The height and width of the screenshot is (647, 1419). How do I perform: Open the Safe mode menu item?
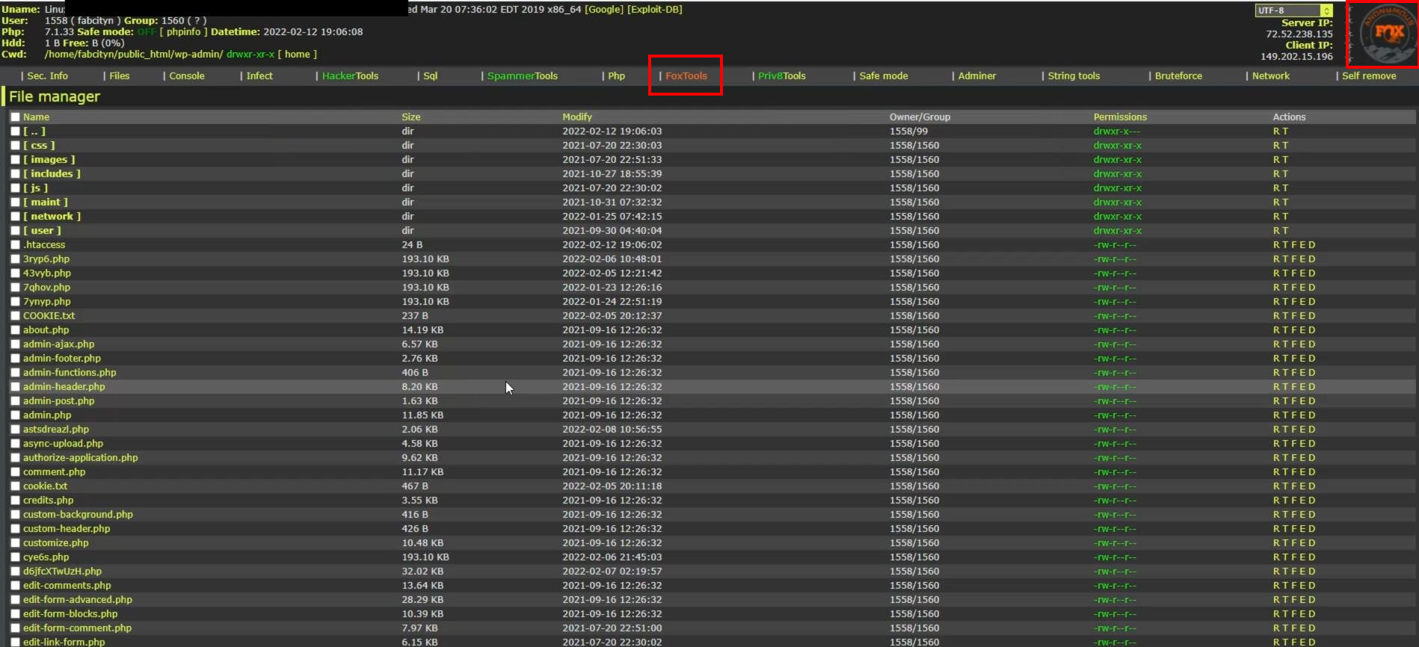(884, 75)
